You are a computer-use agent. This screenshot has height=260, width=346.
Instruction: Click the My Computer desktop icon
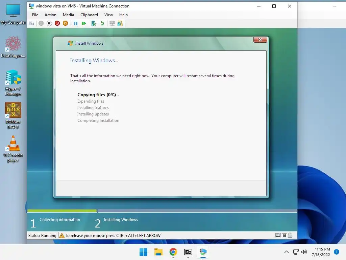tap(13, 14)
